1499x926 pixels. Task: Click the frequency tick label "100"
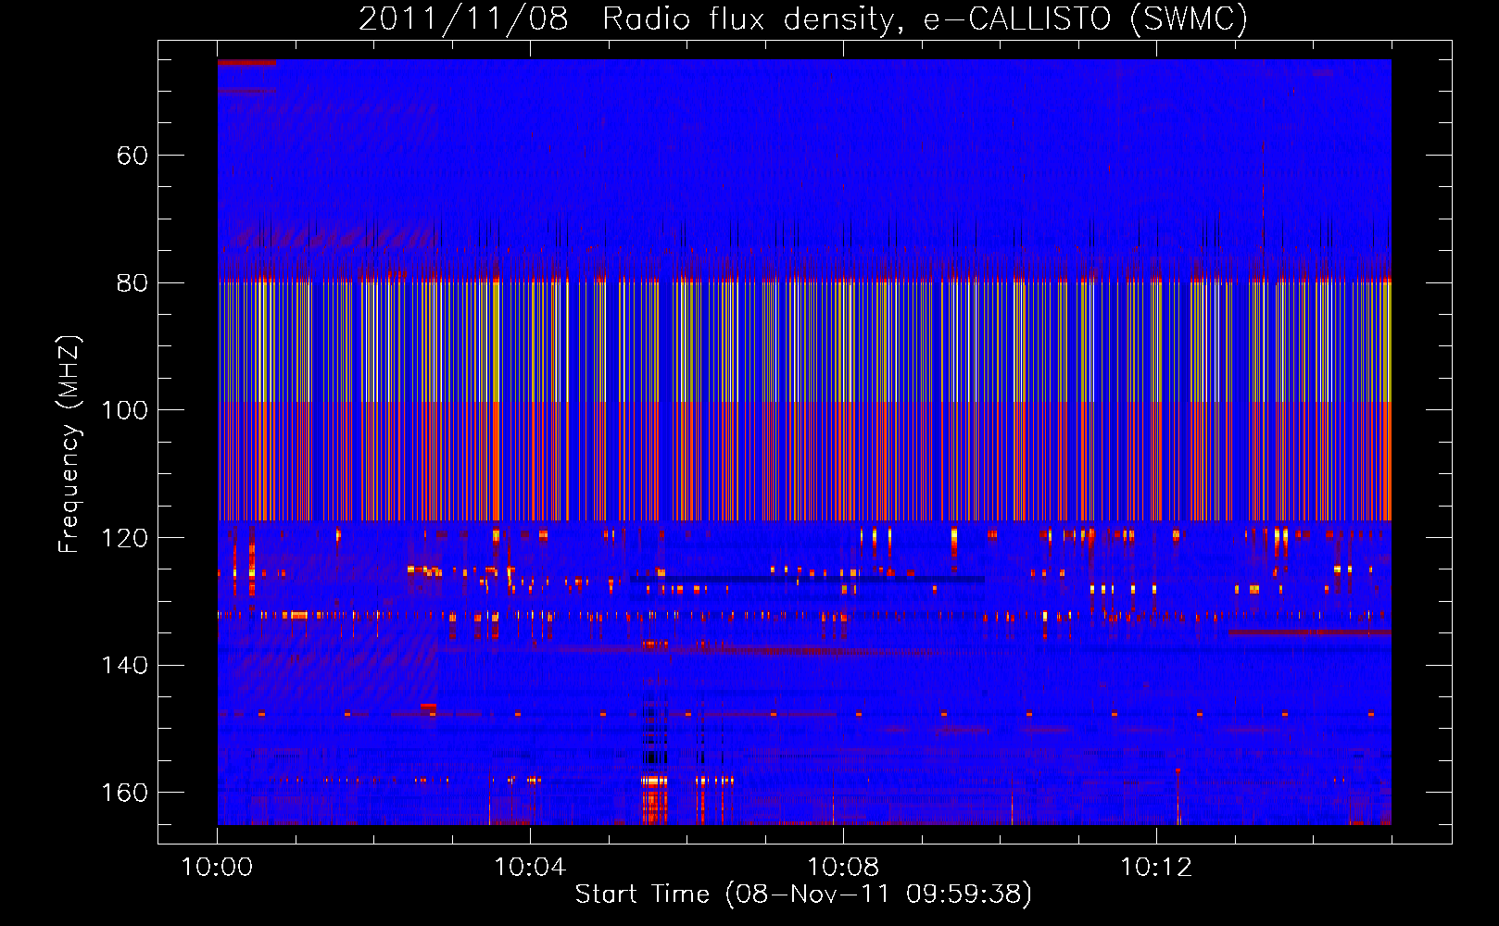tap(125, 410)
